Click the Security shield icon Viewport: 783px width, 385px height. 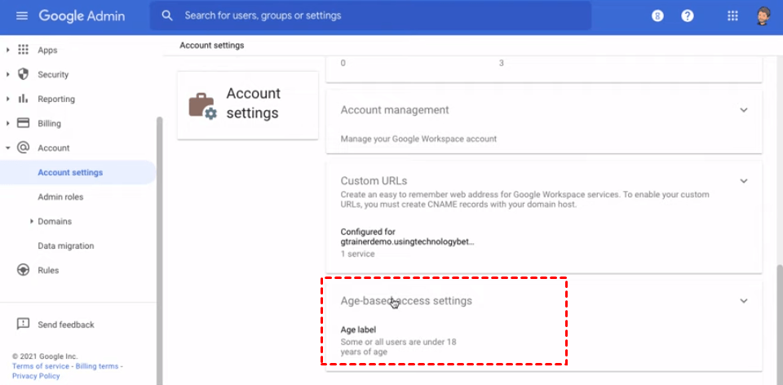pyautogui.click(x=23, y=74)
